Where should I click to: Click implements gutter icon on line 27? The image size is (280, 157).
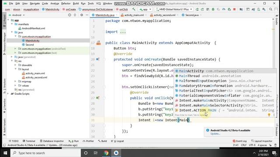tap(98, 98)
